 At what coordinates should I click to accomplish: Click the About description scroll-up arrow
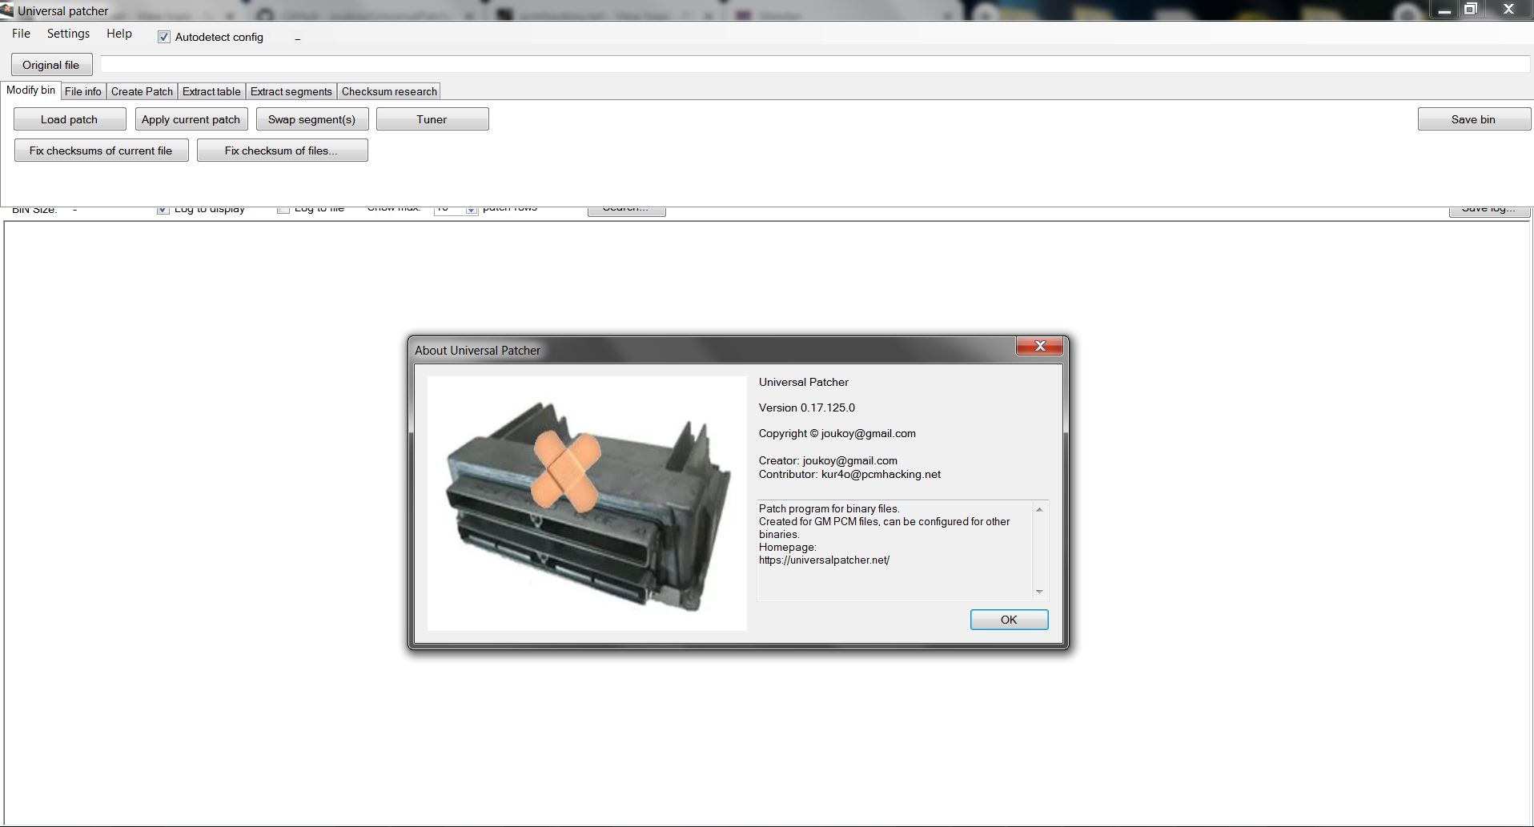pyautogui.click(x=1039, y=509)
